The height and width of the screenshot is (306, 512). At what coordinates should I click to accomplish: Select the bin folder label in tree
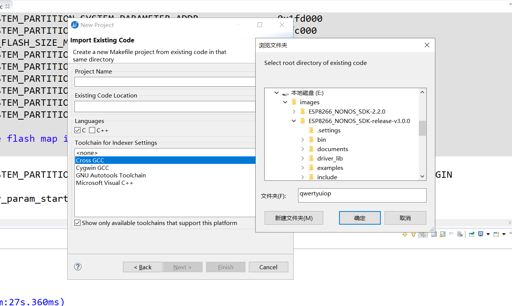pos(321,139)
